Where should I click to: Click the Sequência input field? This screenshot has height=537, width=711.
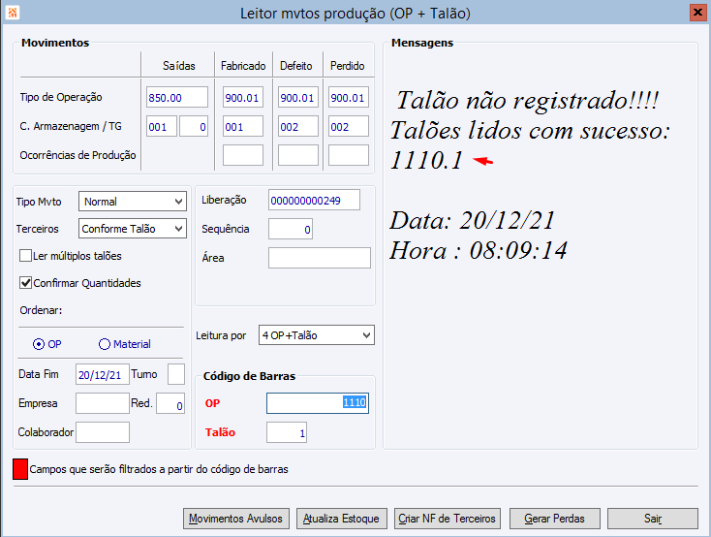[291, 229]
